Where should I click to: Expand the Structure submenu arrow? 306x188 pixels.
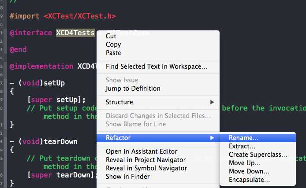pyautogui.click(x=212, y=102)
